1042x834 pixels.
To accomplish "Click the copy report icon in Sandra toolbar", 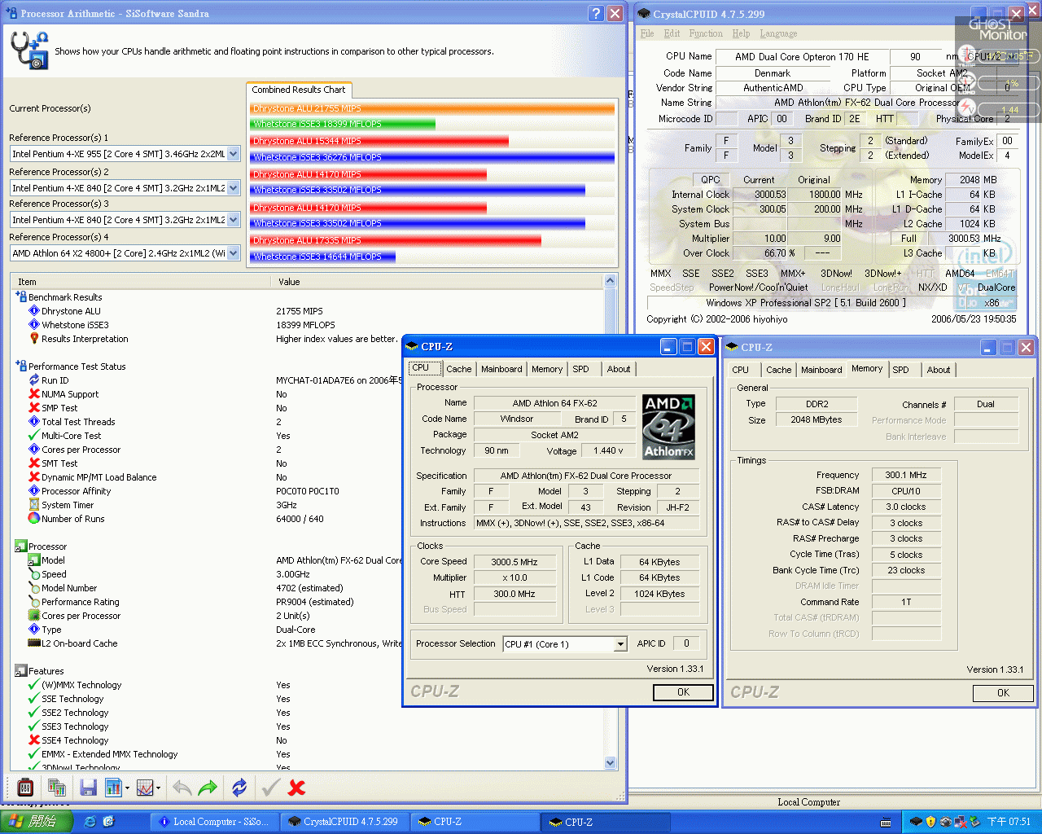I will click(57, 788).
